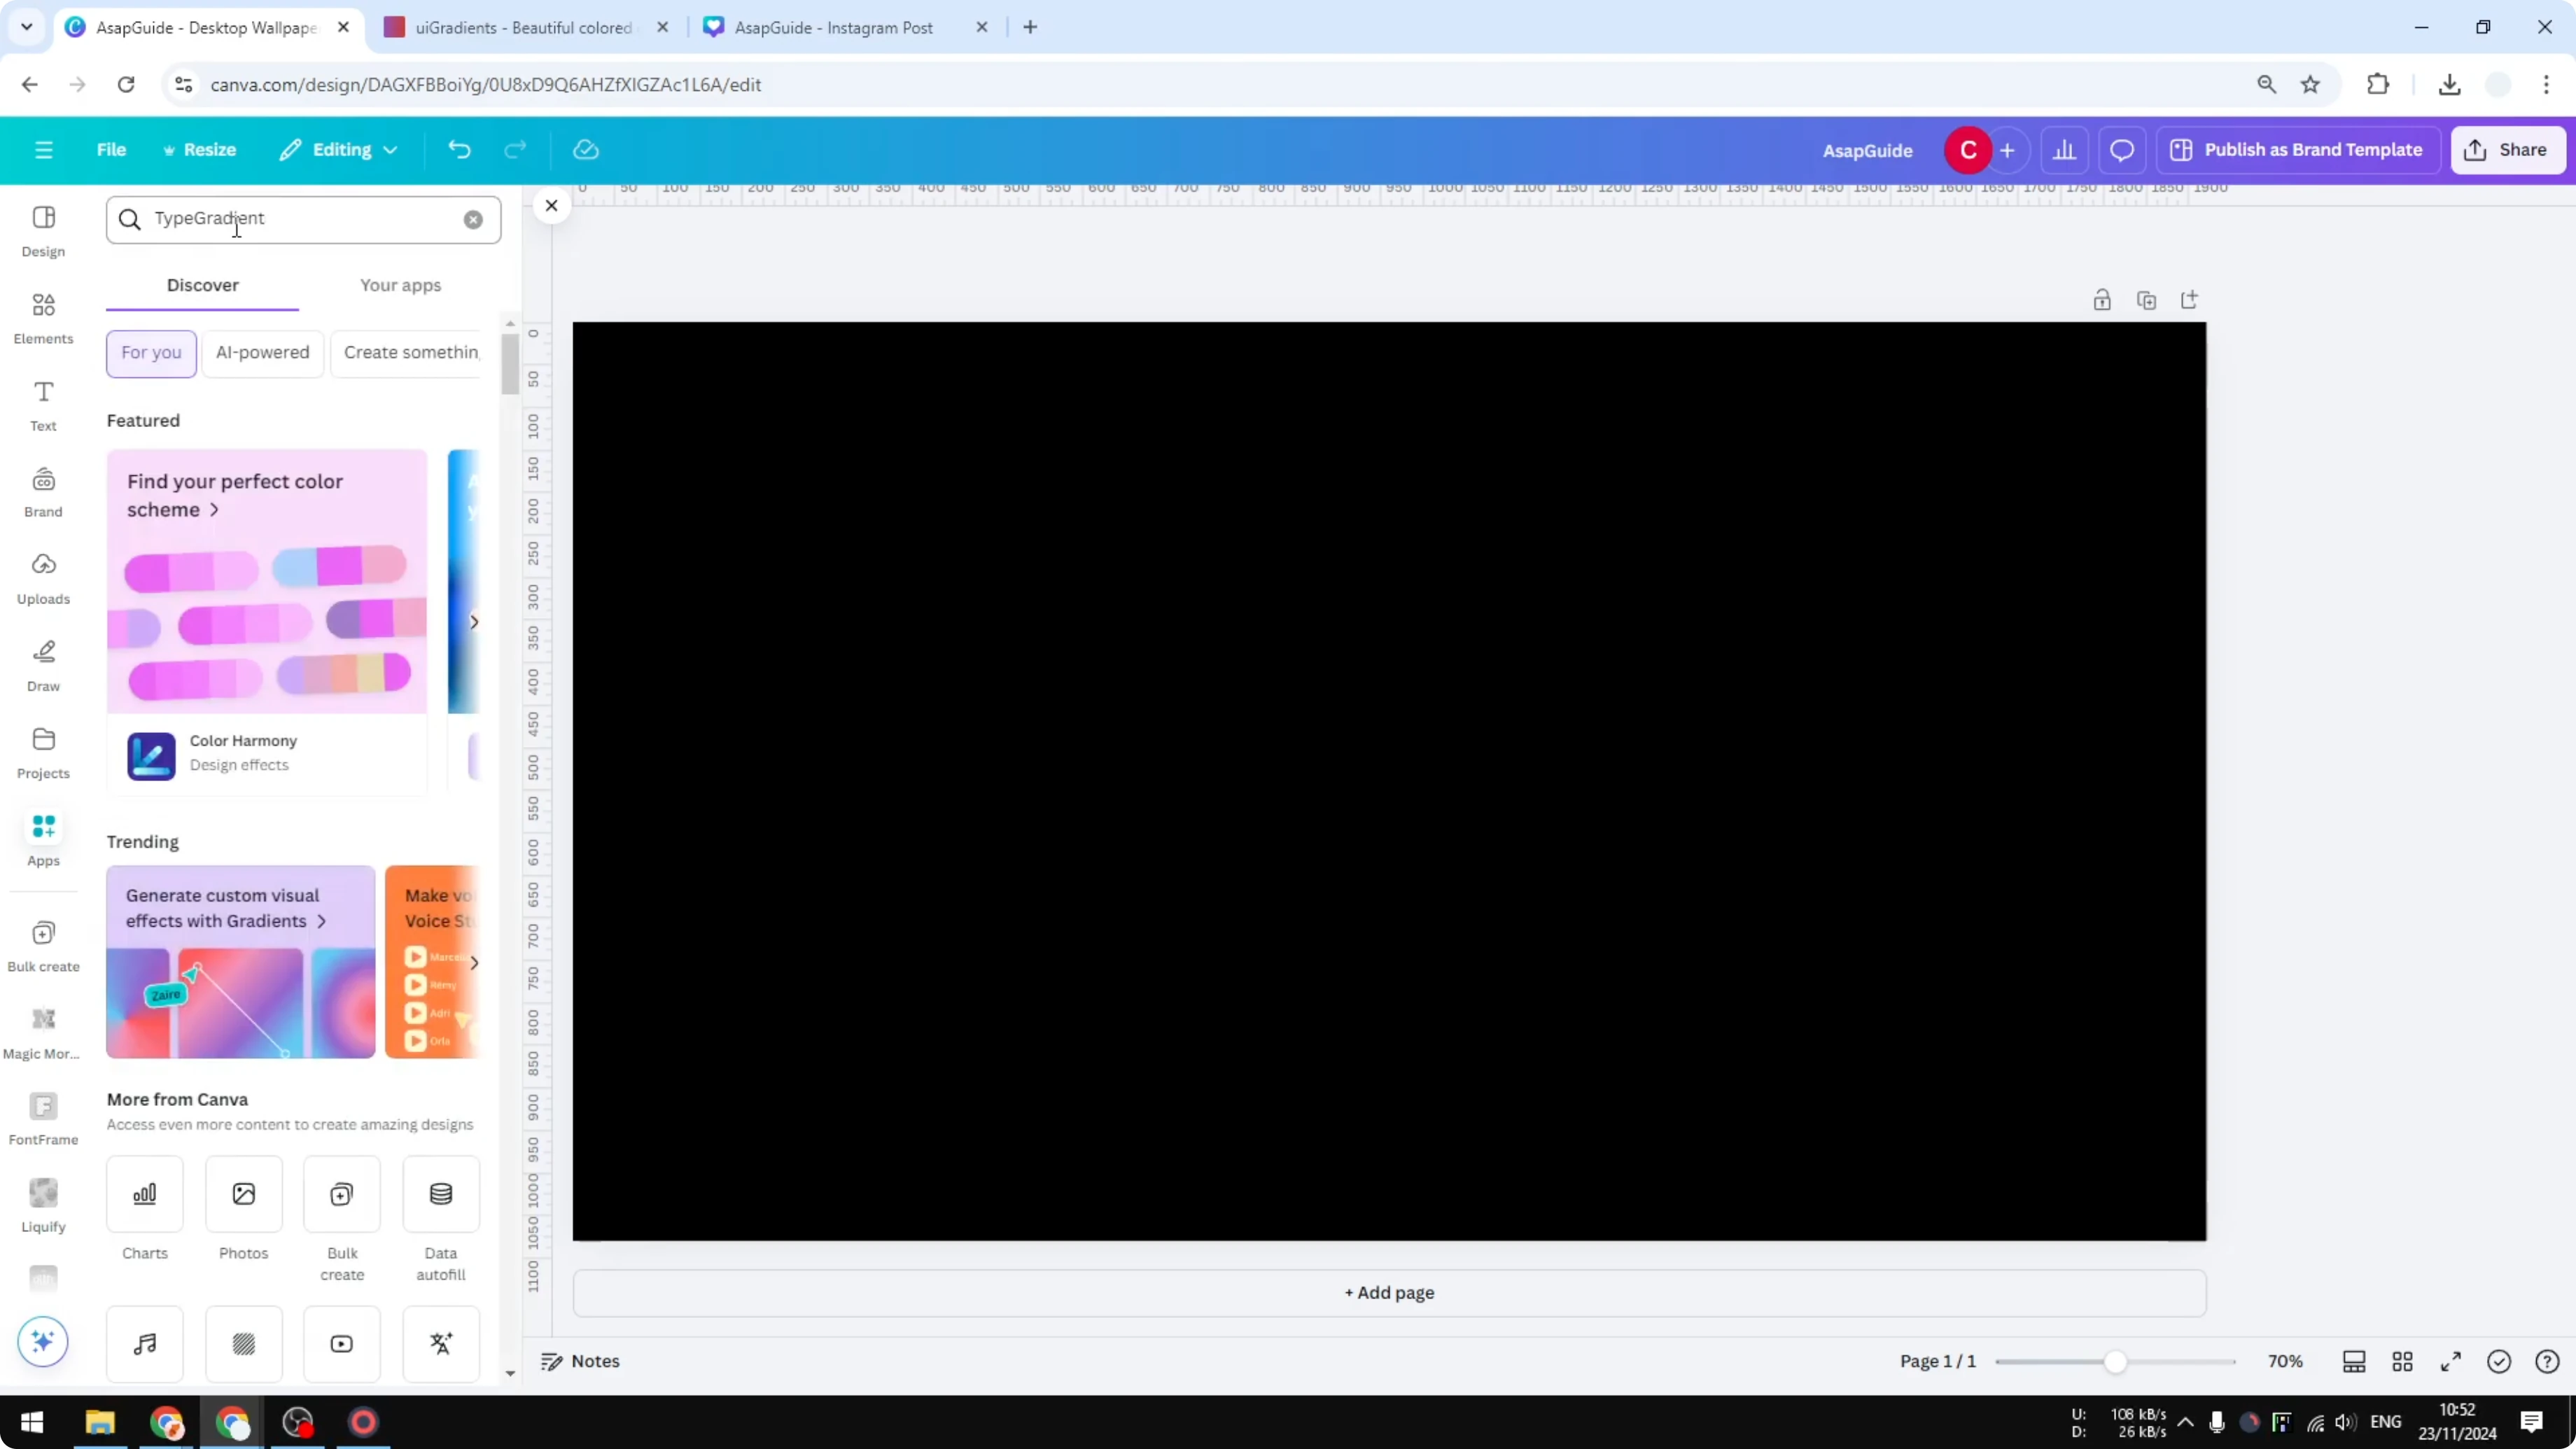Expand the Featured apps carousel arrow
This screenshot has height=1449, width=2576.
[474, 621]
